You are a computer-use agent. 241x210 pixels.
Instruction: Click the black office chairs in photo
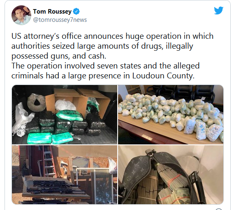(180, 92)
